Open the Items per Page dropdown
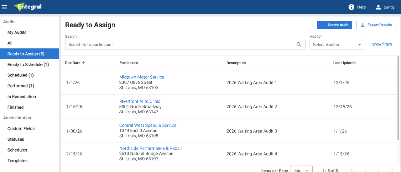Screen dimensions: 401x172 coord(301,169)
